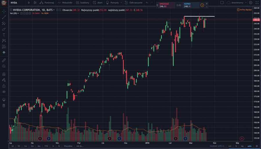Screen dimensions: 261x149
Task: Enable the auto scale option
Action: tap(249, 146)
